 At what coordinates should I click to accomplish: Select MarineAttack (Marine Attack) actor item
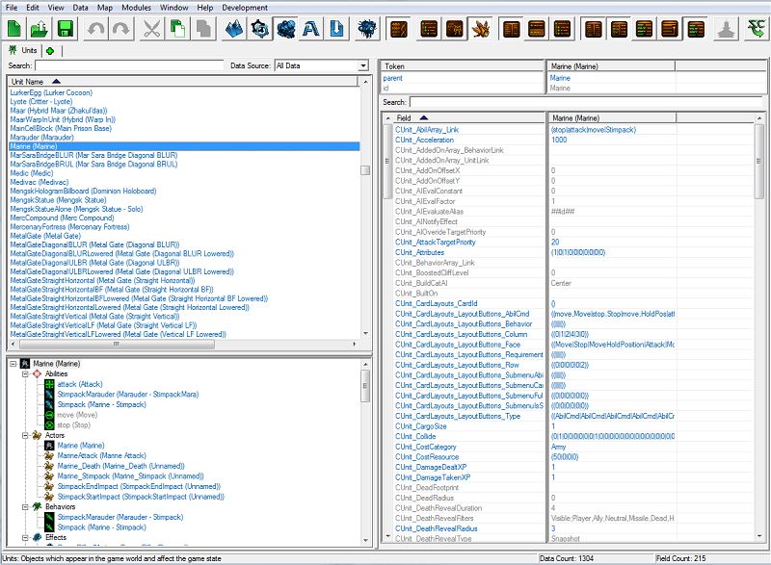click(x=101, y=456)
